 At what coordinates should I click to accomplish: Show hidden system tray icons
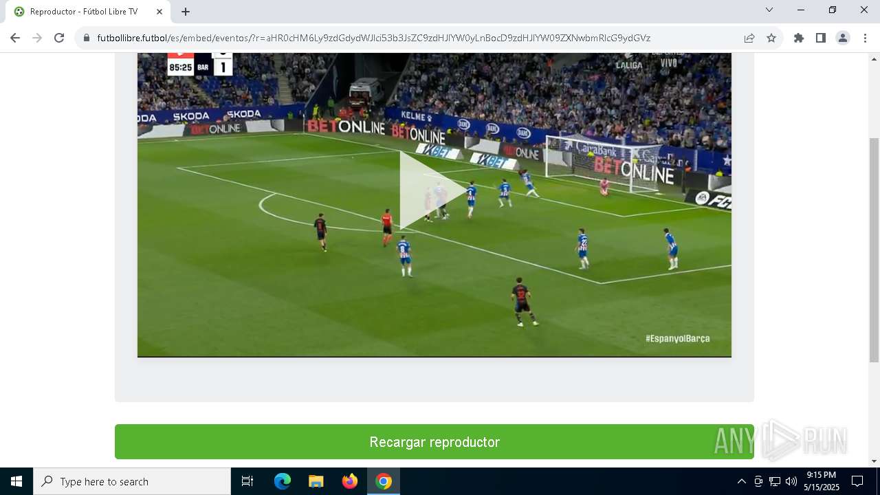[741, 481]
